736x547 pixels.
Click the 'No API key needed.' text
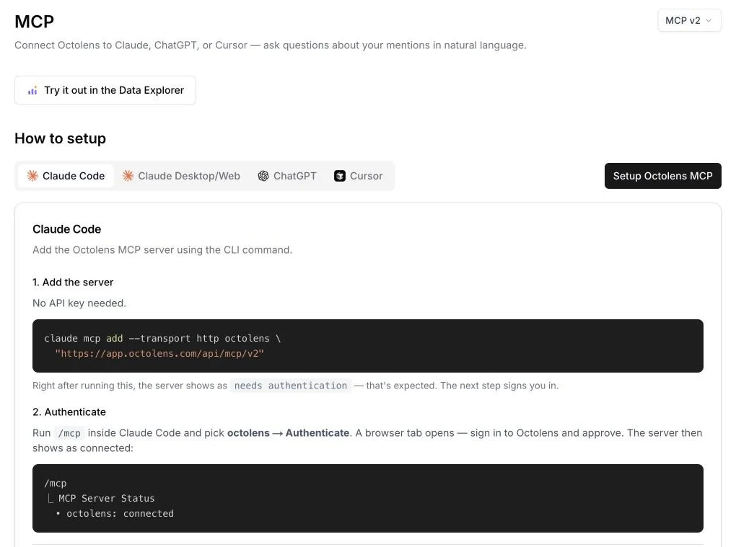(79, 303)
